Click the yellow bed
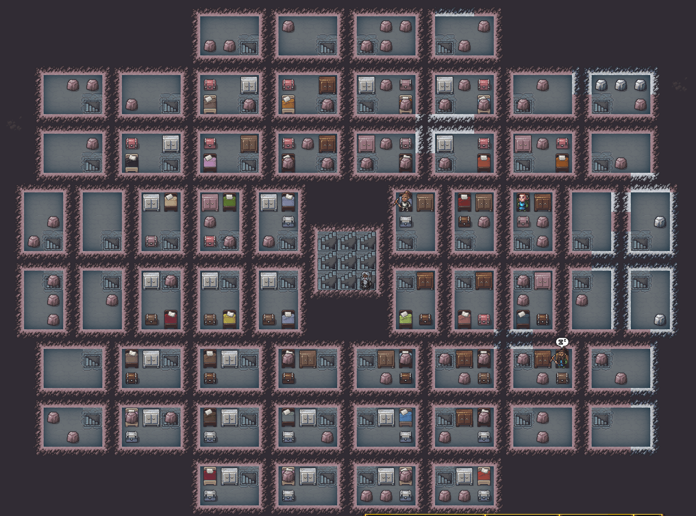The width and height of the screenshot is (696, 516). point(230,319)
